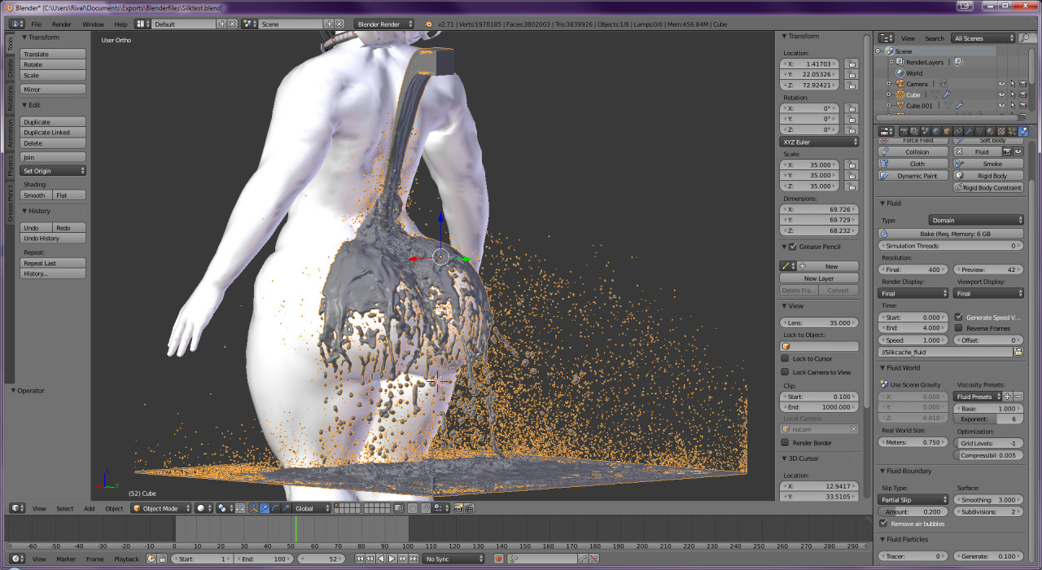The width and height of the screenshot is (1042, 570).
Task: Toggle Cube.001 visibility eye in outliner
Action: [1001, 105]
